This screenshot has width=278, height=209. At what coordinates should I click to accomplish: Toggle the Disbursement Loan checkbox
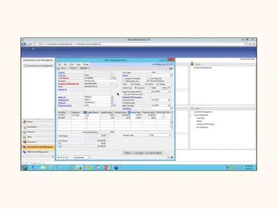(x=123, y=81)
